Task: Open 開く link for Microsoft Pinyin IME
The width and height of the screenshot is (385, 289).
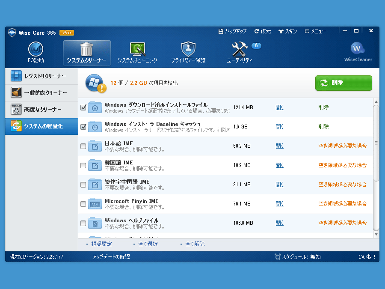Action: coord(279,204)
